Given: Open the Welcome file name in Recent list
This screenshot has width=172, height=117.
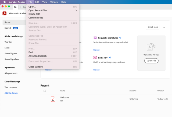Looking at the screenshot, I should [x=64, y=97].
